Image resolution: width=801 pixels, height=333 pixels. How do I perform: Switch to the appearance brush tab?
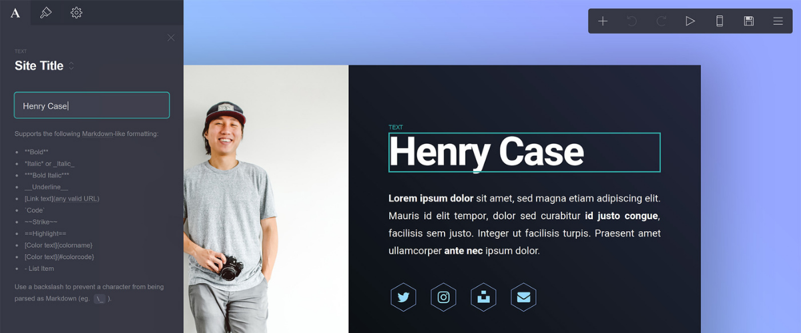click(46, 13)
